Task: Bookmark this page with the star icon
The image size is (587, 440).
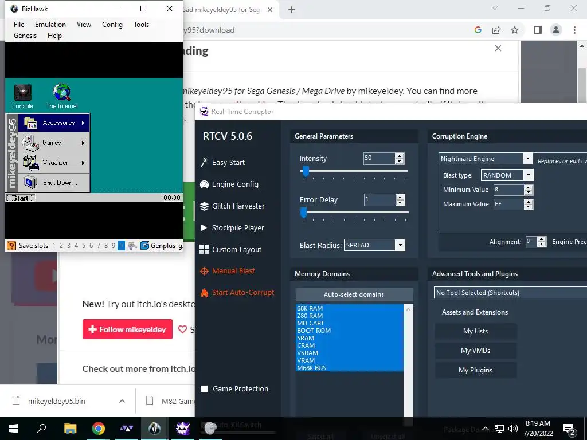Action: click(515, 30)
